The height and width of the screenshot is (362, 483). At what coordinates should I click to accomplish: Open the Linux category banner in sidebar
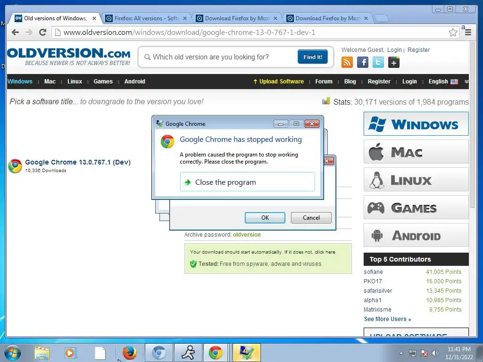[x=416, y=180]
